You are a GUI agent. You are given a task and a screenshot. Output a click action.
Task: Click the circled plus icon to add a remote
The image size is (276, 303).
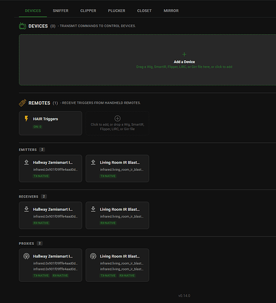click(118, 118)
